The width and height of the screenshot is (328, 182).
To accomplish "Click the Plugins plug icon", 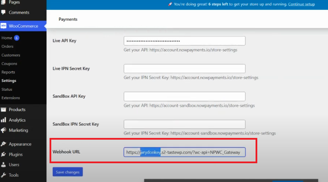I will tap(4, 154).
